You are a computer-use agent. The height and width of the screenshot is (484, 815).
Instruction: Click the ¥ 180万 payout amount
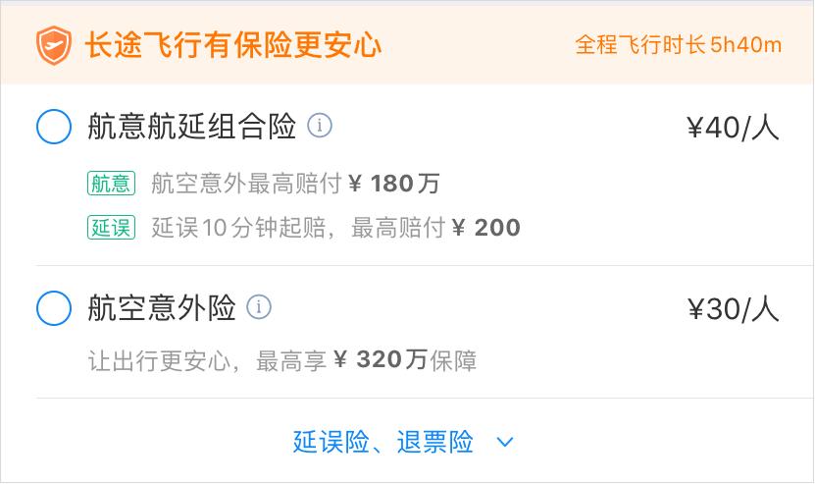tap(394, 184)
